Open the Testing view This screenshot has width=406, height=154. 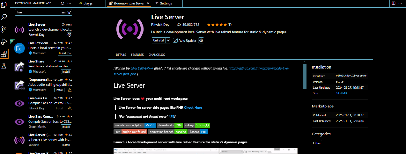[x=4, y=66]
